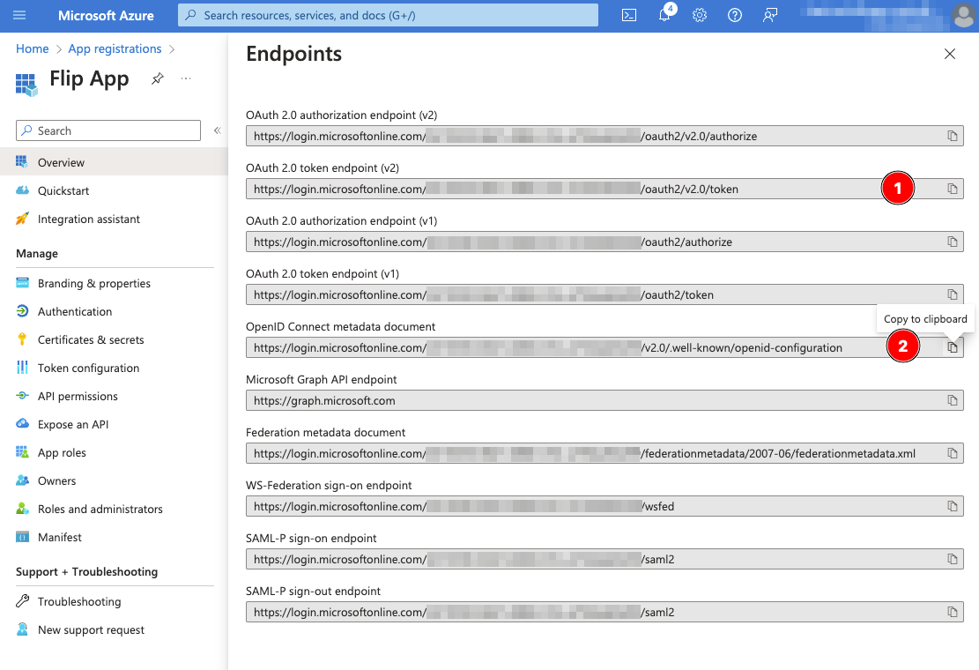The height and width of the screenshot is (670, 979).
Task: Open the ellipsis menu next to Flip App
Action: pyautogui.click(x=185, y=78)
